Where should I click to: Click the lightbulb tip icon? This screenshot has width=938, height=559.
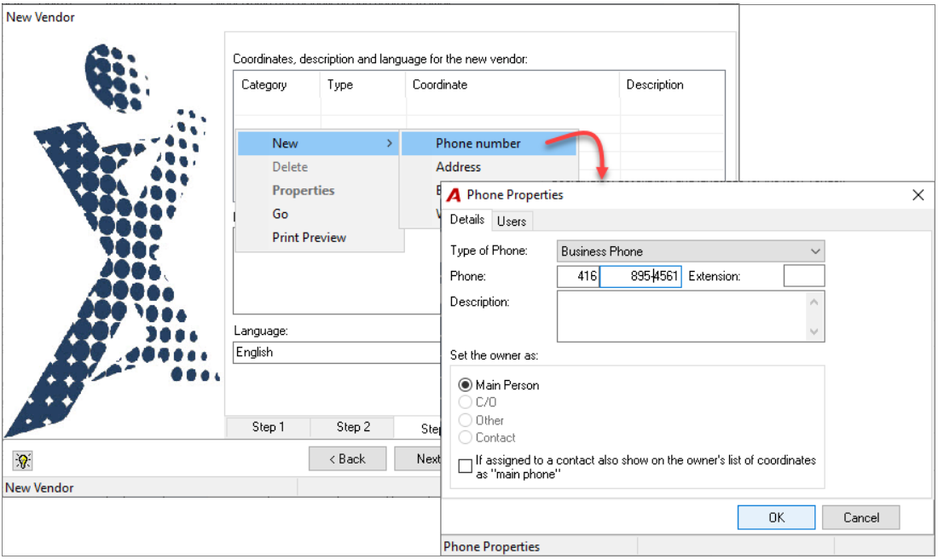click(23, 460)
